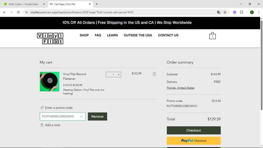This screenshot has width=263, height=148.
Task: Open the FAQ menu item
Action: [98, 35]
